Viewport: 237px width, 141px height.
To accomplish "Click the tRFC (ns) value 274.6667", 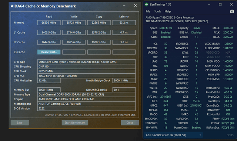I will pos(166,97).
